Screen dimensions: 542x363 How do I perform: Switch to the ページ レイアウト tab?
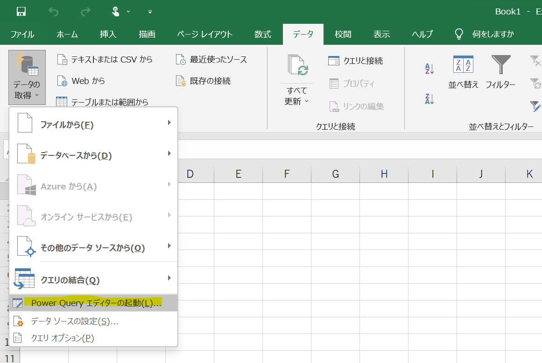(204, 34)
